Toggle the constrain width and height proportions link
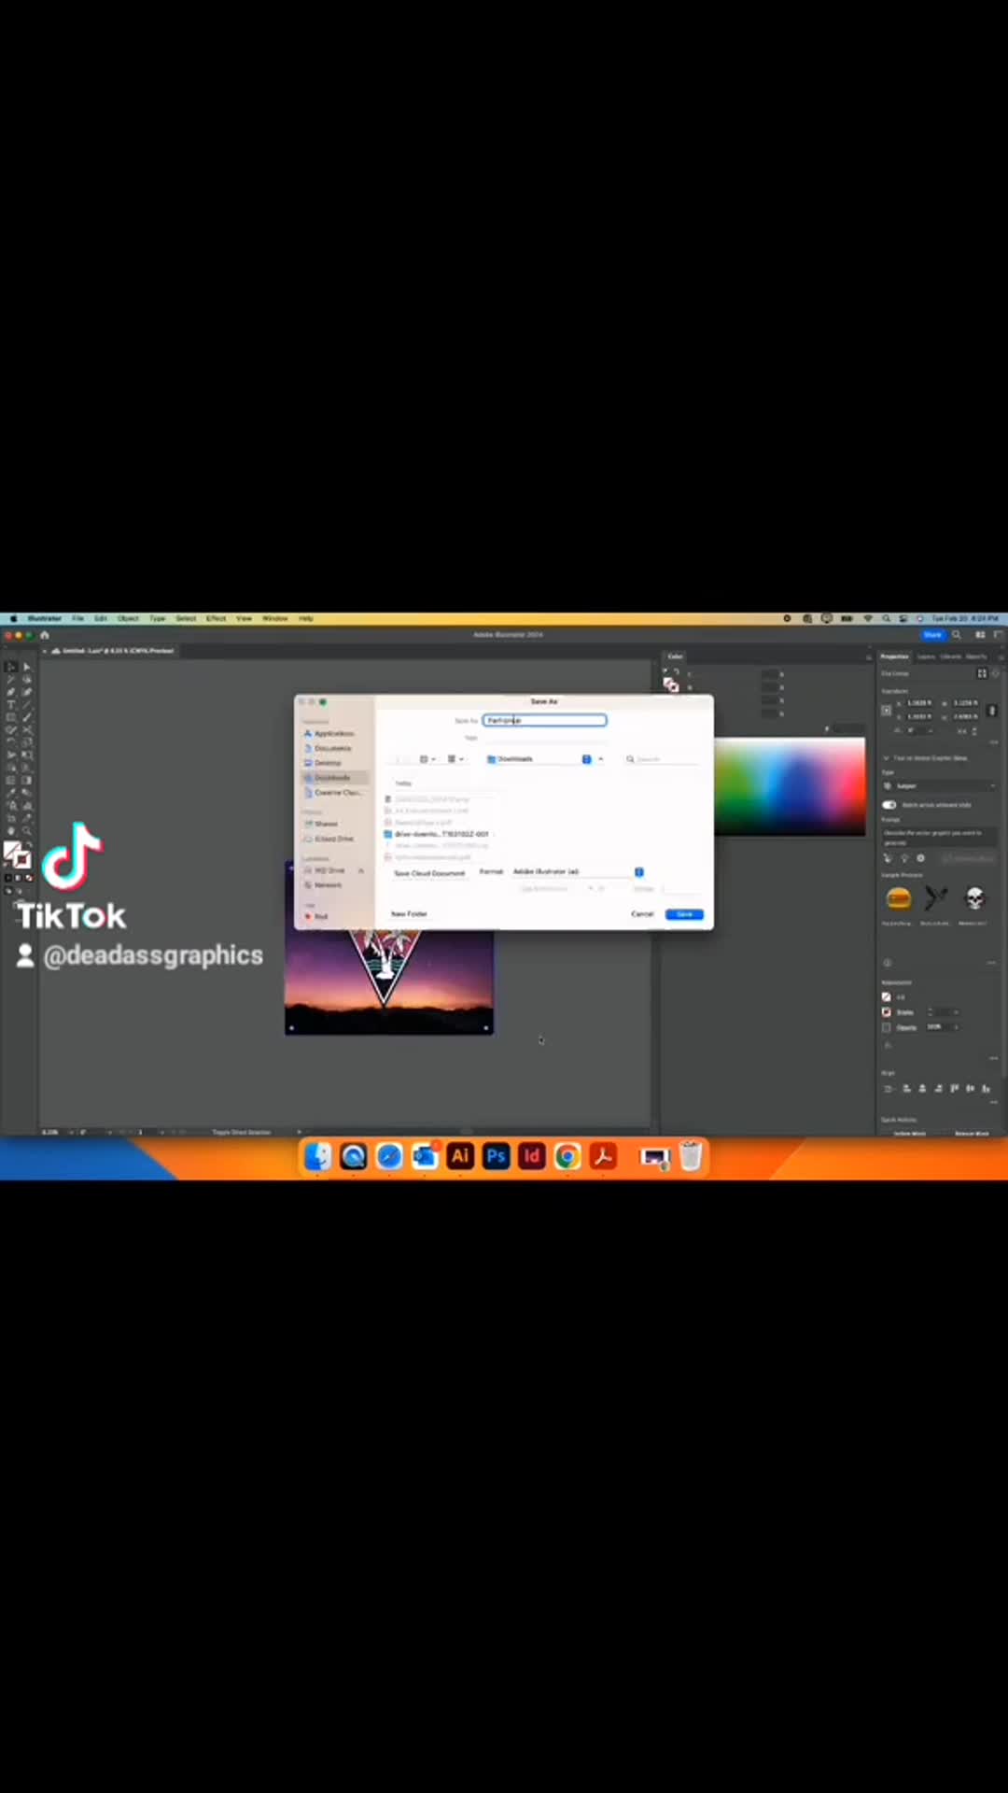Viewport: 1008px width, 1793px height. [x=992, y=711]
